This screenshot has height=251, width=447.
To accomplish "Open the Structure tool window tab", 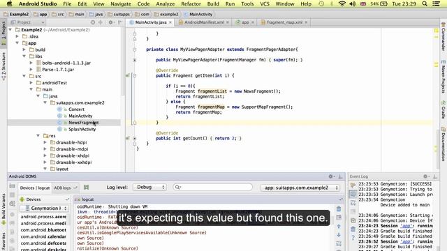I will 3,66.
